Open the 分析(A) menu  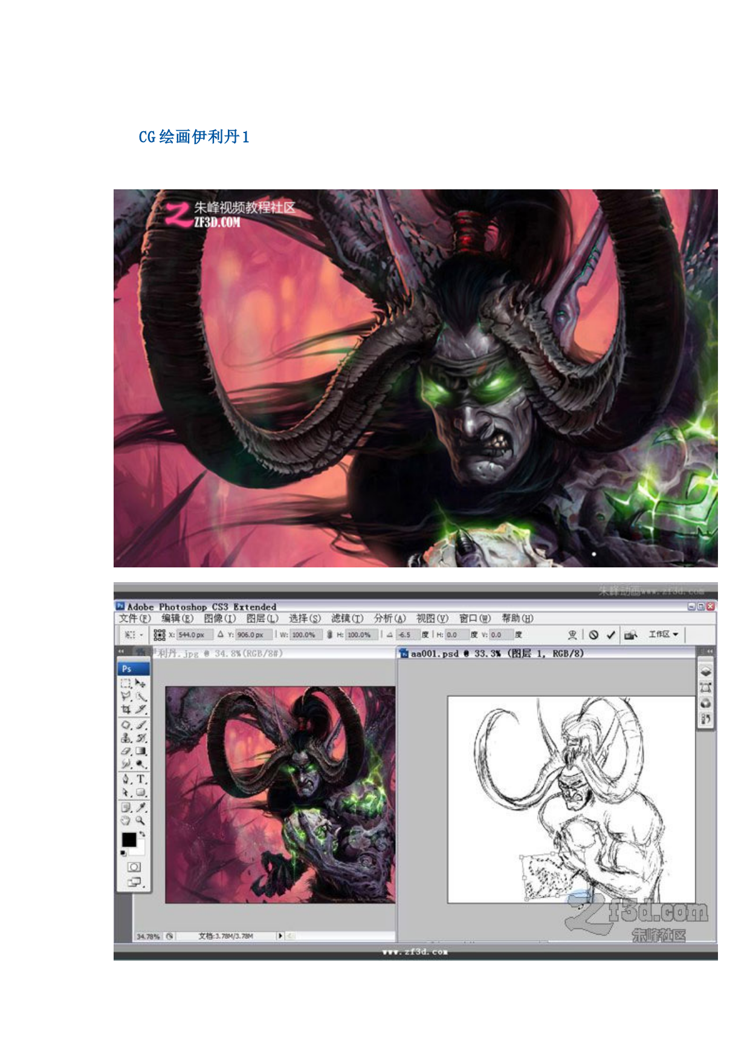[x=390, y=618]
